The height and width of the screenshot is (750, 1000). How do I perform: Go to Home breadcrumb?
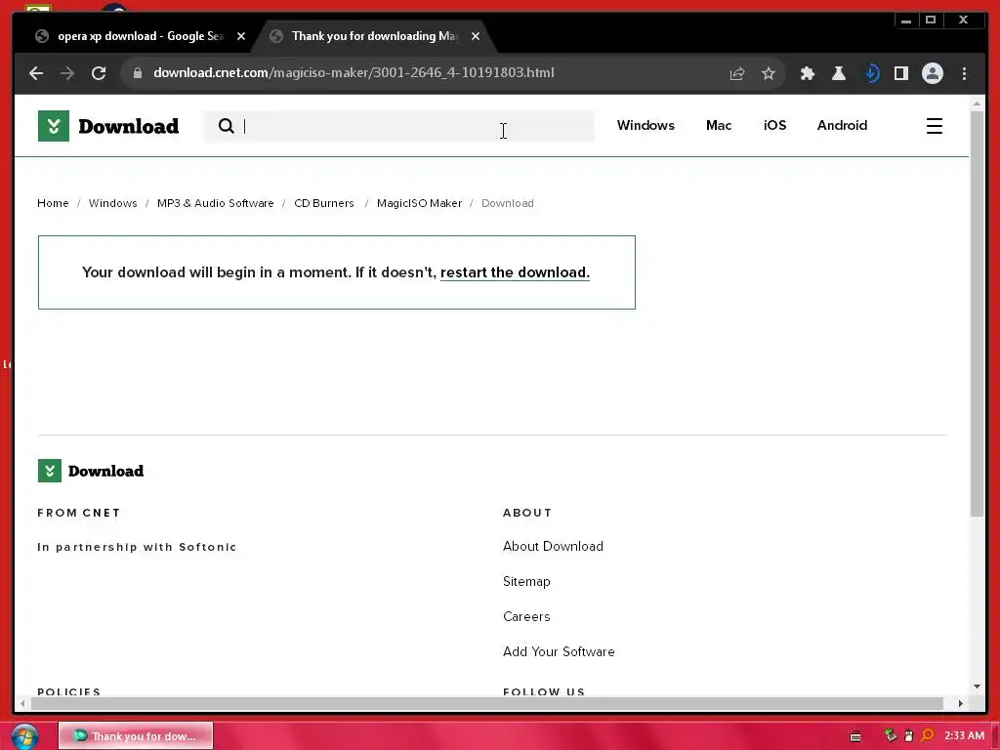pos(53,203)
